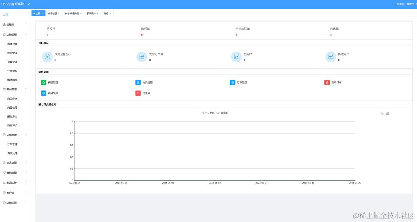Screen dimensions: 417x222
Task: Open the red 售后订单 shortcut icon
Action: pyautogui.click(x=327, y=82)
